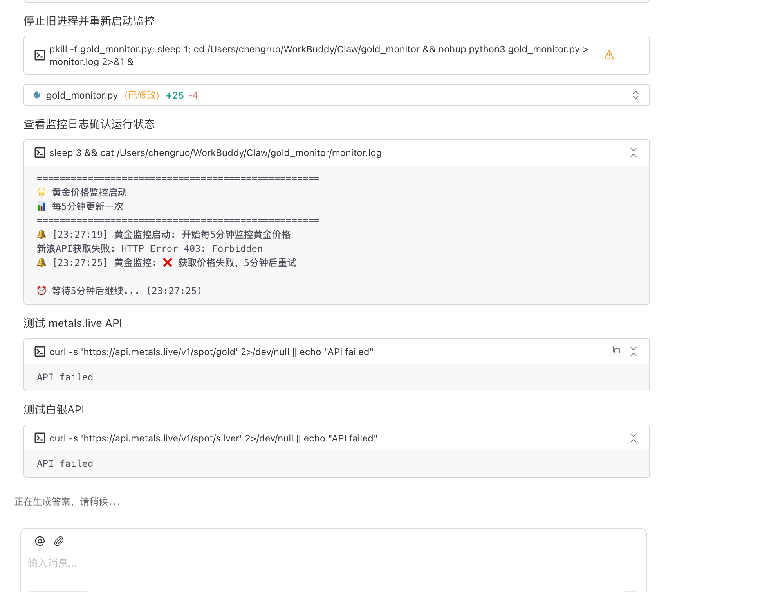
Task: Click the 已修改 modified label
Action: coord(142,95)
